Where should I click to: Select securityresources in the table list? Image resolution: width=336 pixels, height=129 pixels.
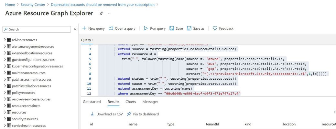tap(25, 119)
